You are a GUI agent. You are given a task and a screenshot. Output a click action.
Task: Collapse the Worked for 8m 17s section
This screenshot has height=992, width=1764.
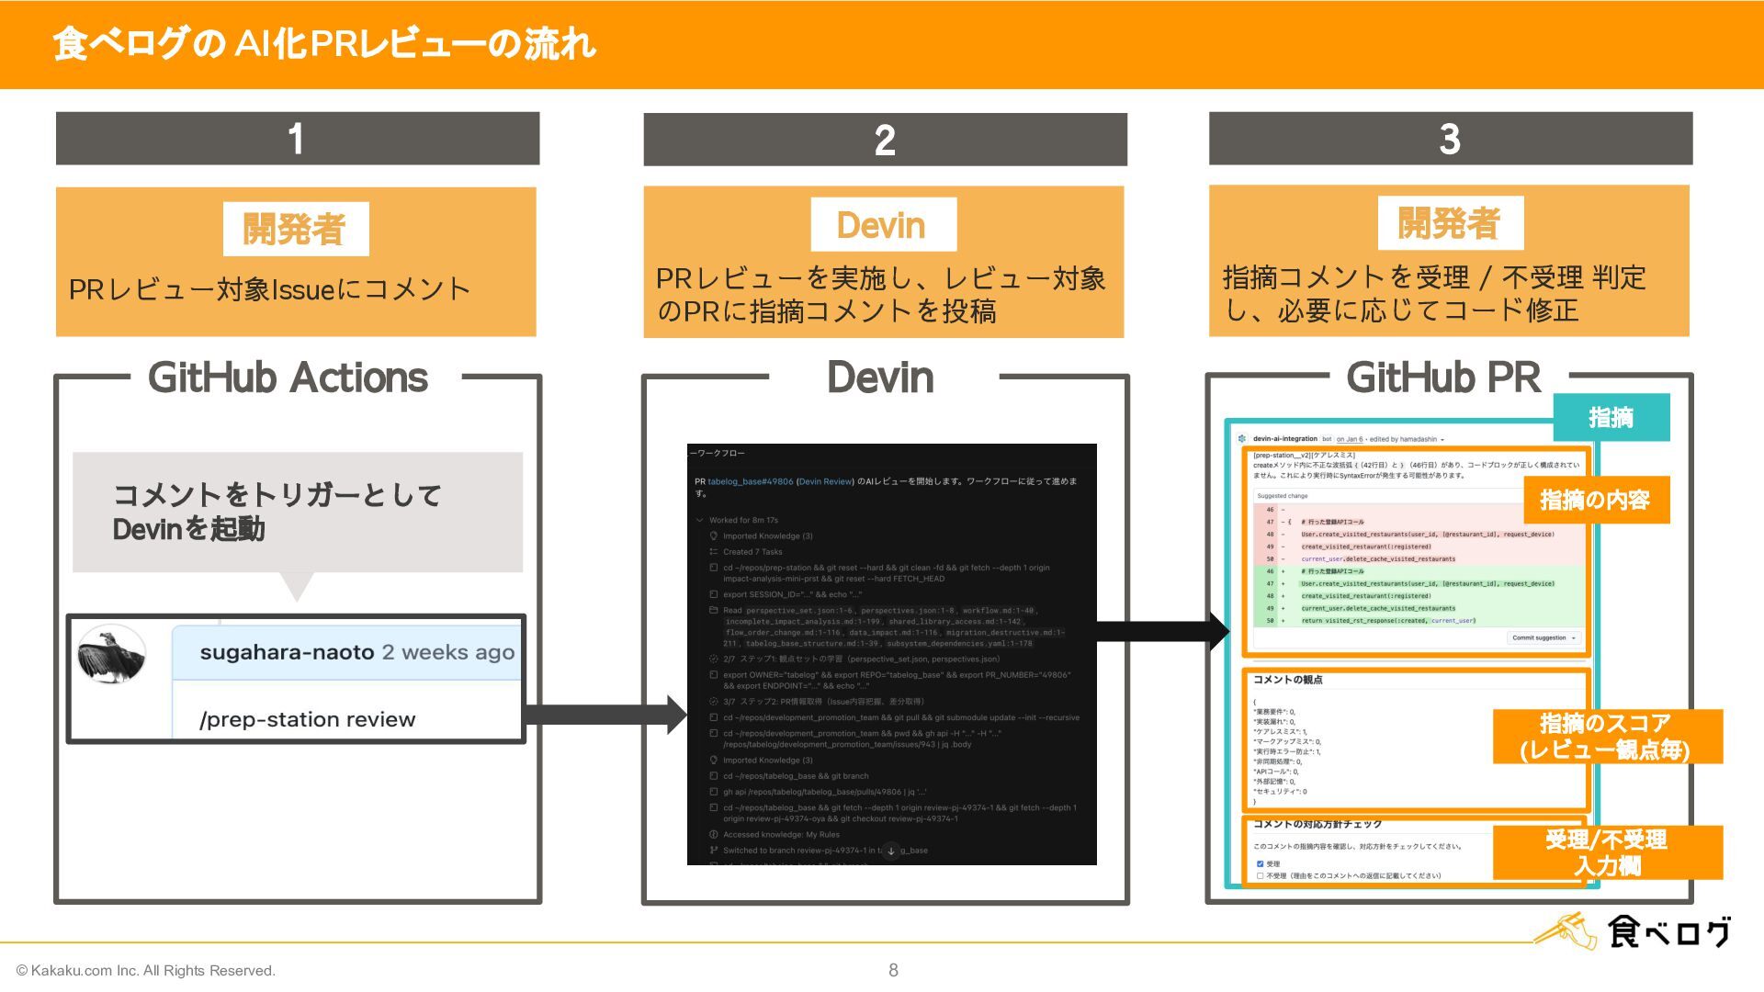700,521
